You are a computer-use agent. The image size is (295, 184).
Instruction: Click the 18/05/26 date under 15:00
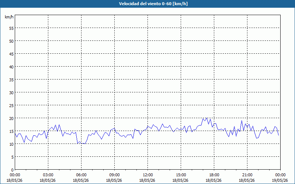[180, 180]
